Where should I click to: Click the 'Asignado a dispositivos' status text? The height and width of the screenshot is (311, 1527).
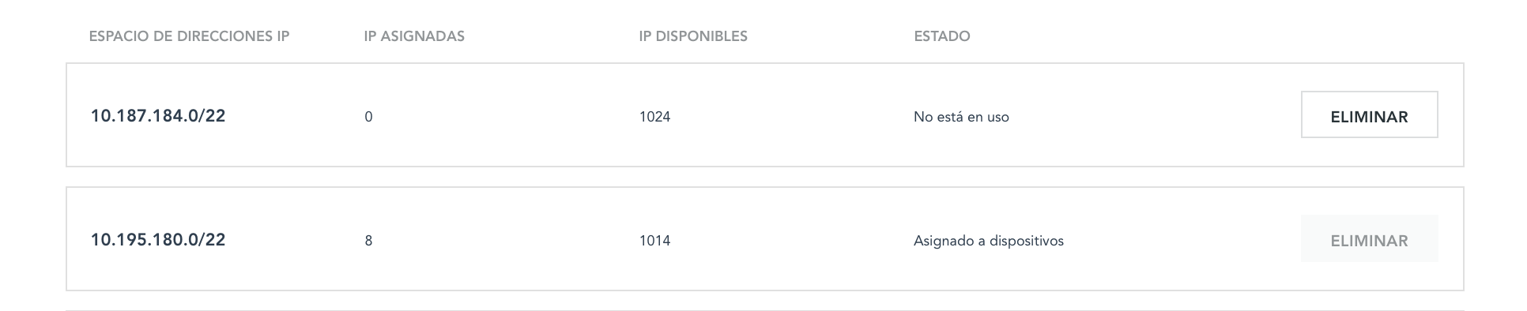989,241
